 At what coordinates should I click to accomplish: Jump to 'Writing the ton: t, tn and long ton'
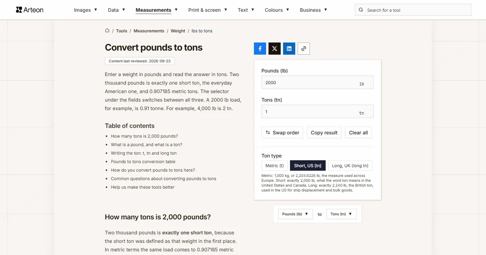point(144,153)
